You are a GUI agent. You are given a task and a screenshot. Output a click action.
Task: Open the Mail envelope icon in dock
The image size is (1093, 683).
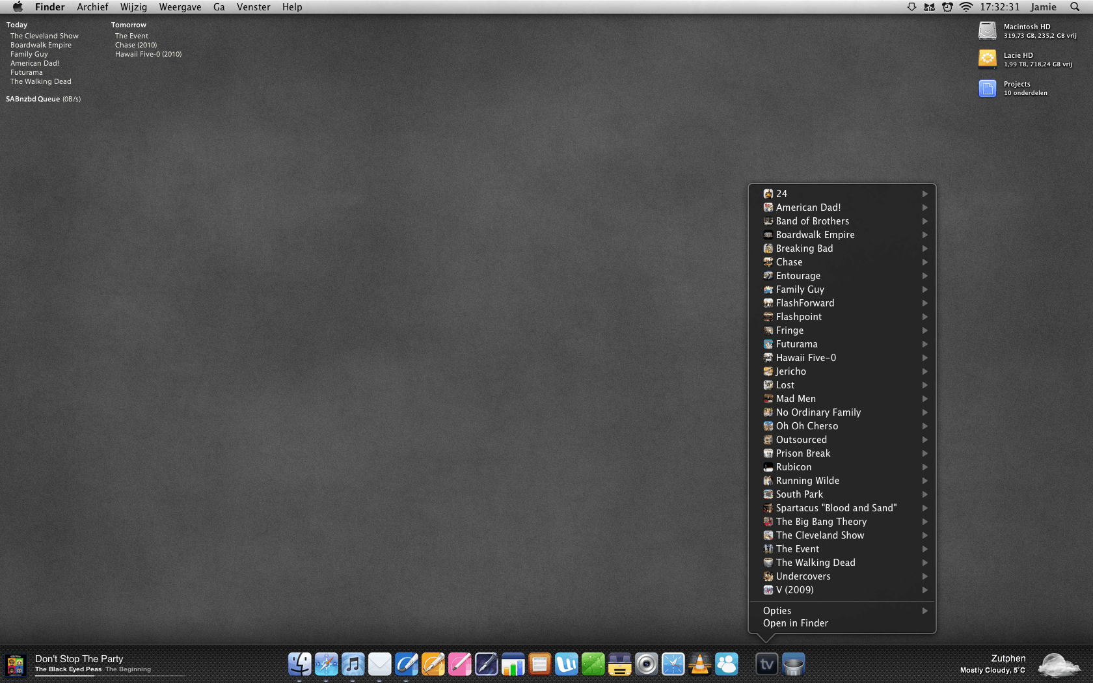(379, 664)
